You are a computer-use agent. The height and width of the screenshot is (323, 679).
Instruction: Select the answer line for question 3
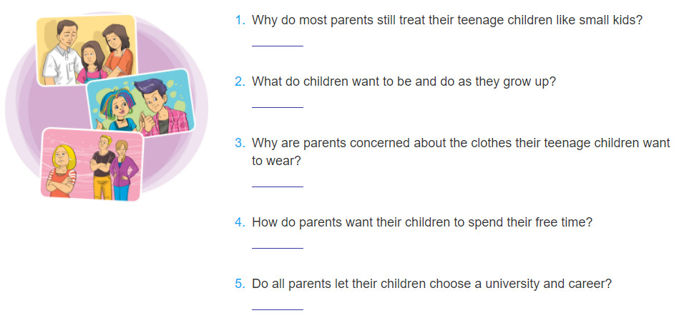pos(277,182)
